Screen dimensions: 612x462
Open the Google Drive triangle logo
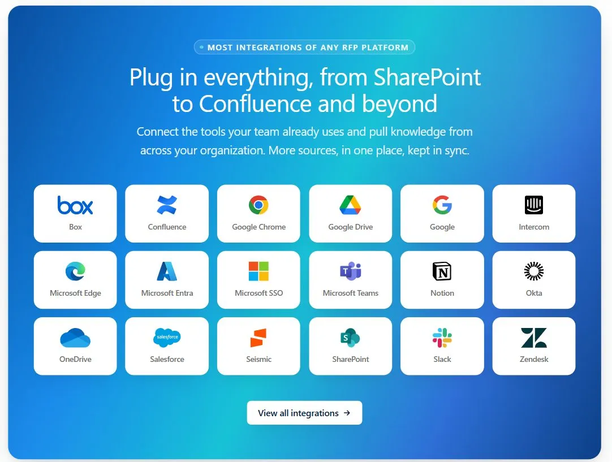(x=350, y=205)
